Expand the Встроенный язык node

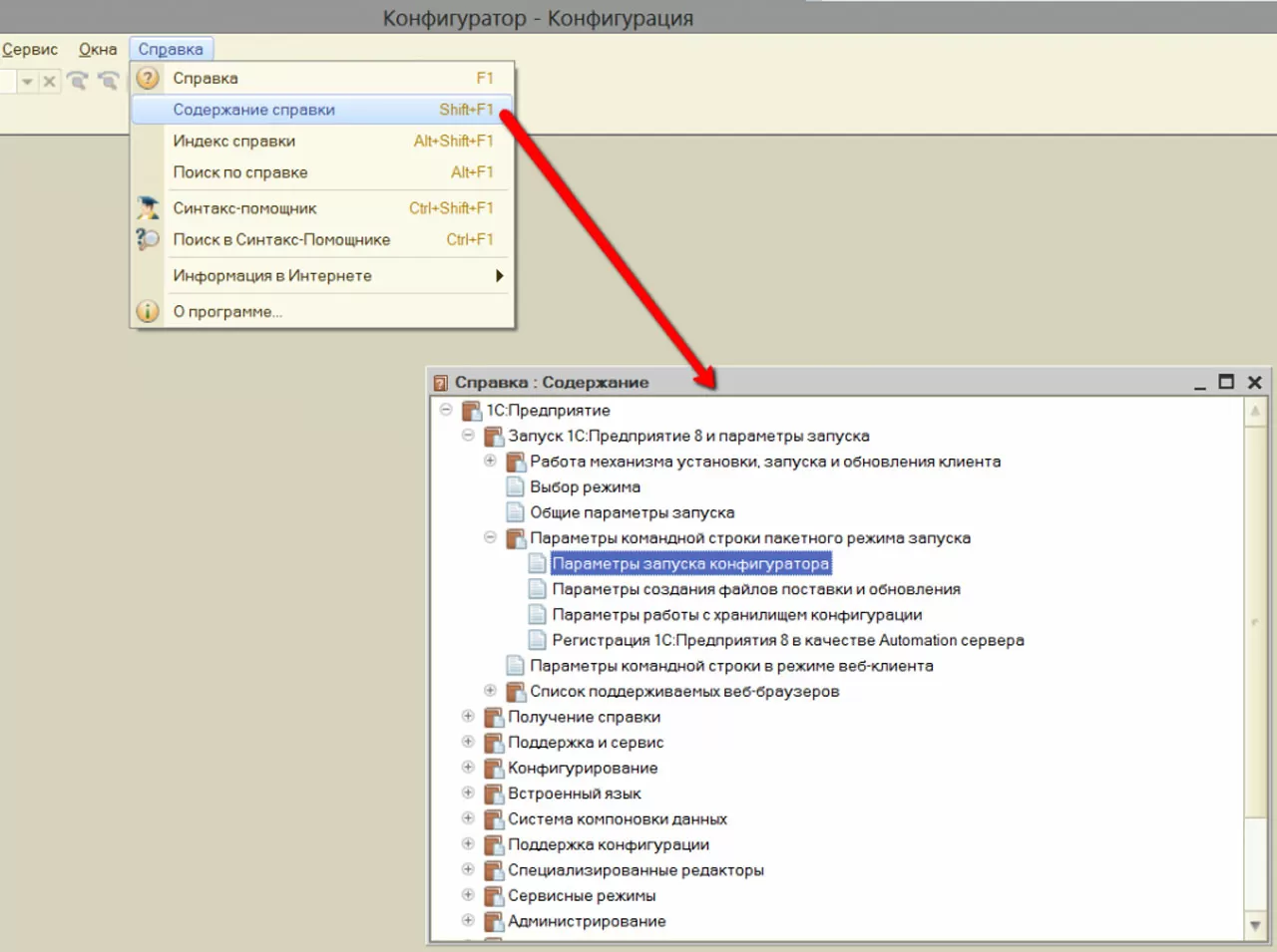tap(468, 793)
